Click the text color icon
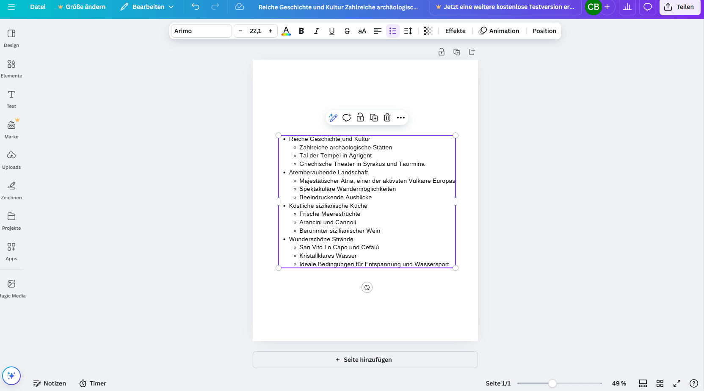This screenshot has width=704, height=391. [x=286, y=31]
